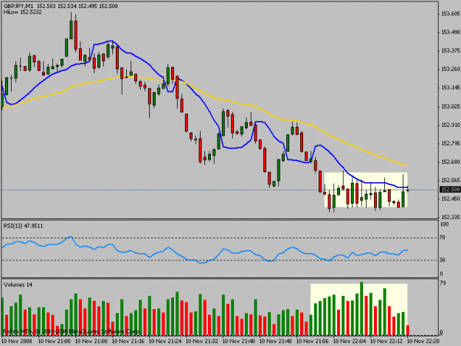Click the volume scale maximum 79
This screenshot has width=461, height=346.
pyautogui.click(x=443, y=283)
